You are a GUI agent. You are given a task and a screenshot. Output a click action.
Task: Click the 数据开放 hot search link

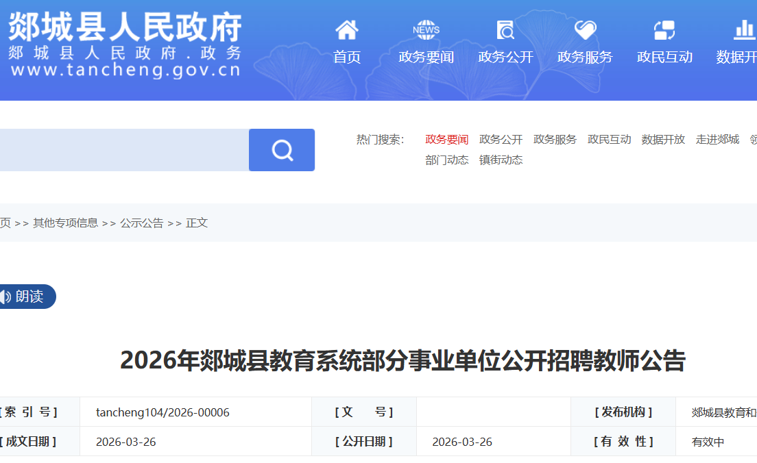[663, 140]
